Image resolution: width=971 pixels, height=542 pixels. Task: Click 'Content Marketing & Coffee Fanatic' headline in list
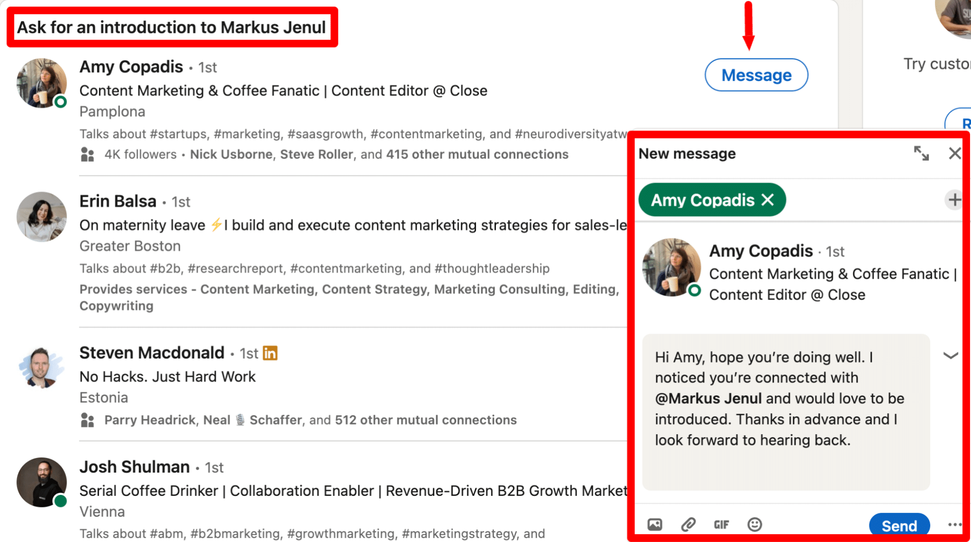283,91
